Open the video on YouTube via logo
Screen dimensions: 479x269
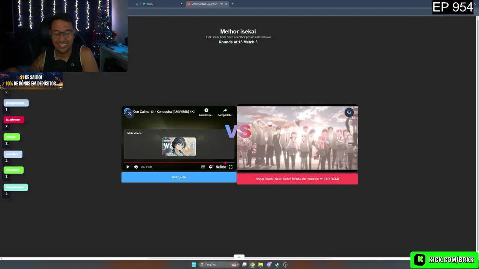coord(221,167)
